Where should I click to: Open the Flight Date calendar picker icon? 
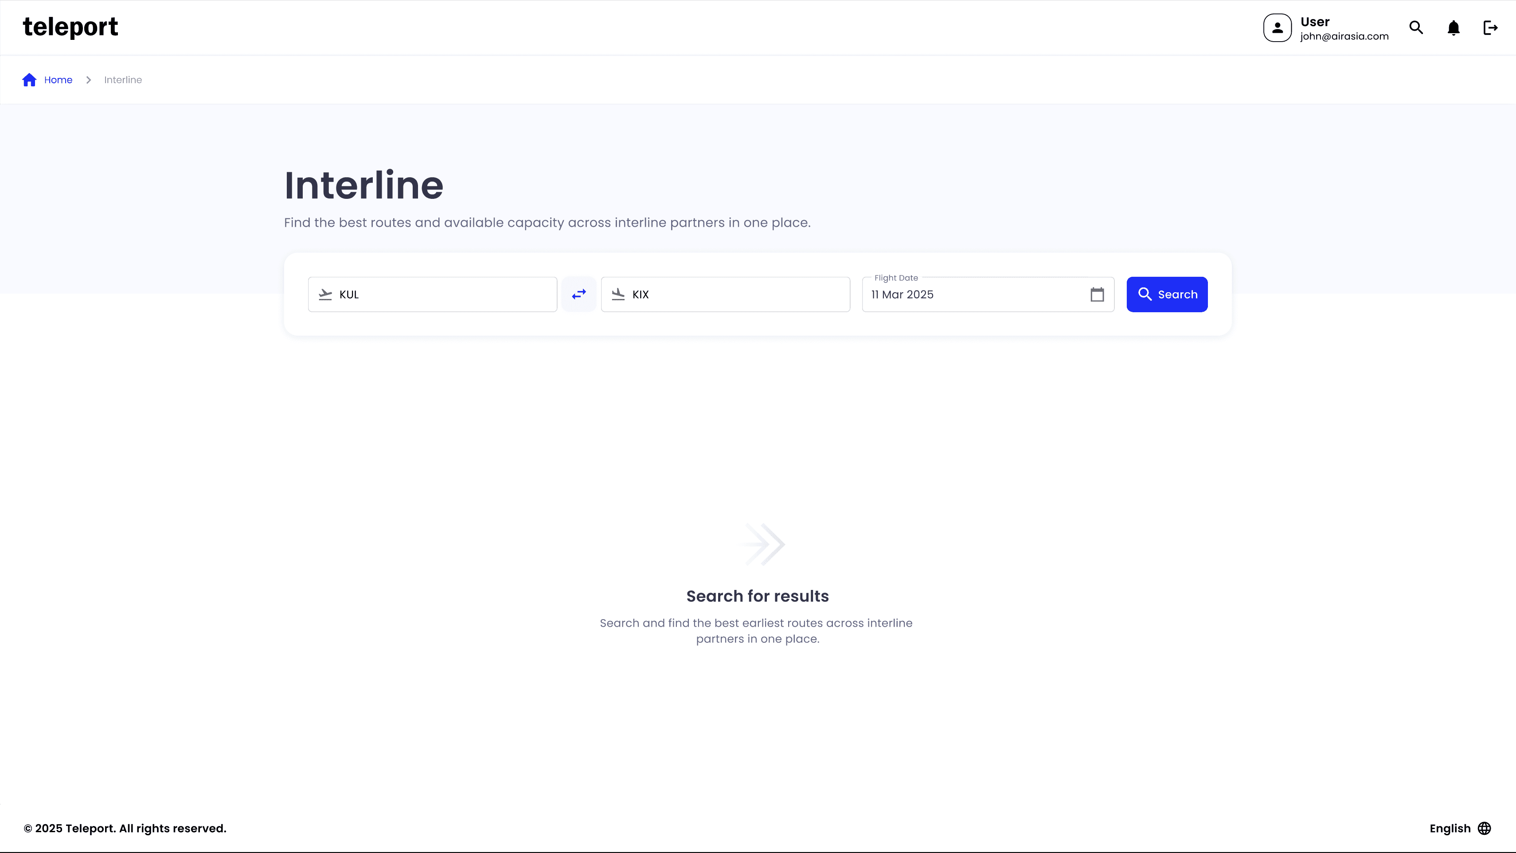1097,294
